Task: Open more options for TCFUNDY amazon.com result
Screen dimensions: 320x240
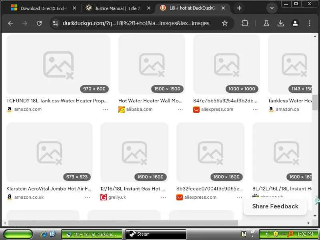Action: click(106, 110)
